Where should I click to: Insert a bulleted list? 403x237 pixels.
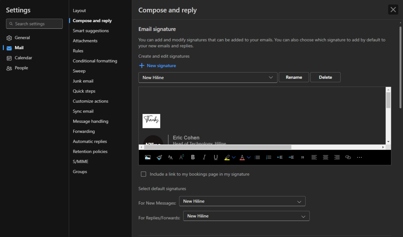[x=257, y=157]
